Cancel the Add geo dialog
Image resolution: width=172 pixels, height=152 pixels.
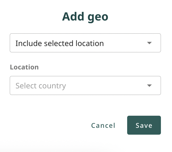pos(103,125)
